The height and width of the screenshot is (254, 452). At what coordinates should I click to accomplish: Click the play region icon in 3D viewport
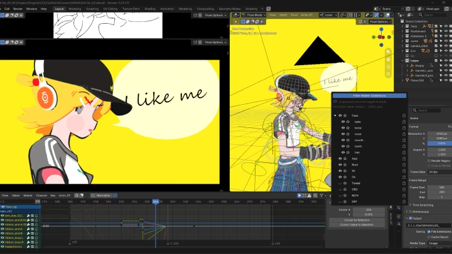pos(235,21)
